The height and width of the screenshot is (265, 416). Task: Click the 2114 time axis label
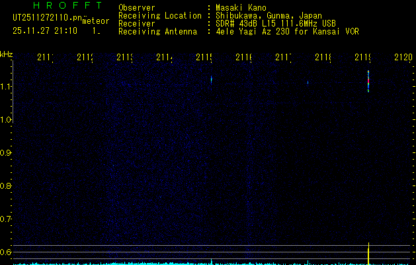click(164, 57)
